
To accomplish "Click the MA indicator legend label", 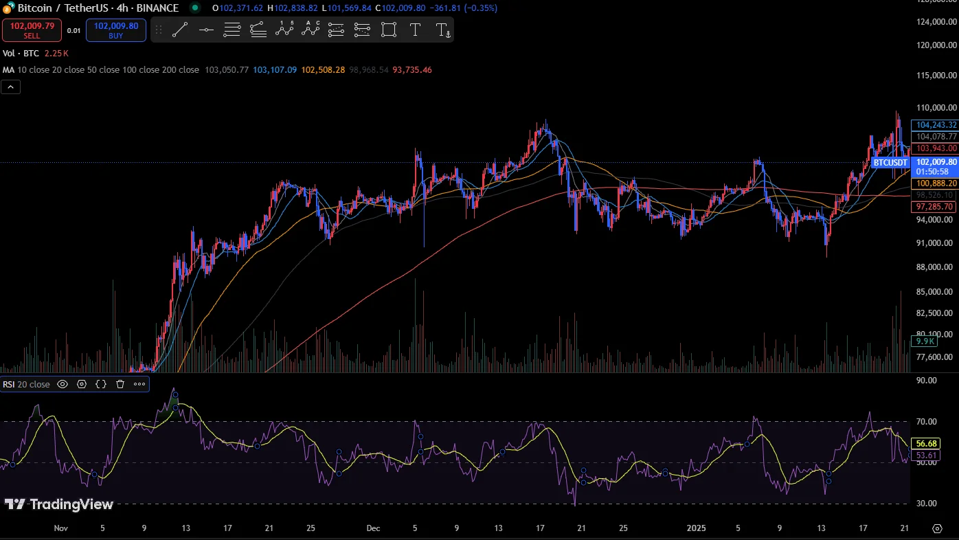I will 8,70.
